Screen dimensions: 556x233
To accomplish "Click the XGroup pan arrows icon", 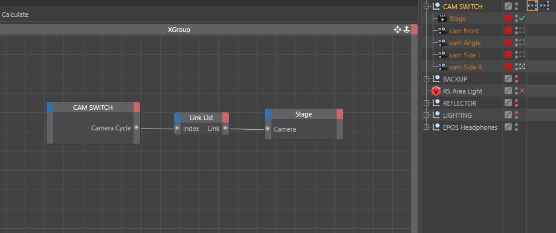I will click(398, 30).
